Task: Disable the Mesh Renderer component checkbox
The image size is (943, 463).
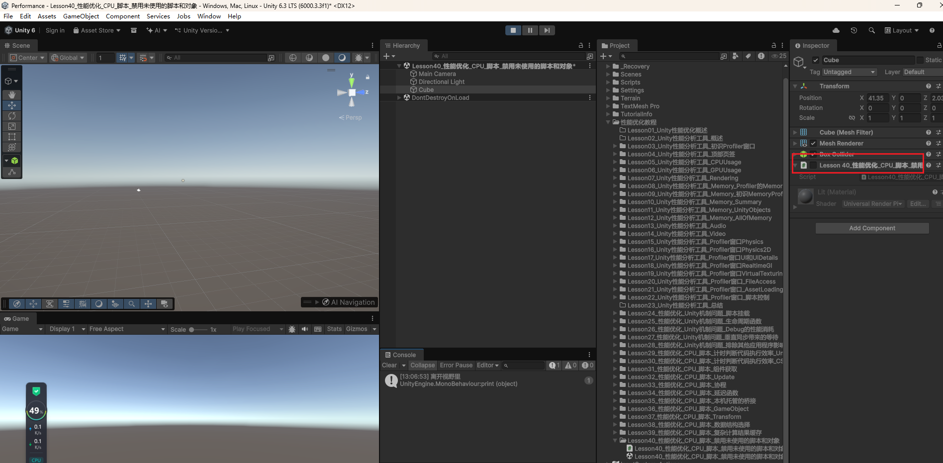Action: point(813,143)
